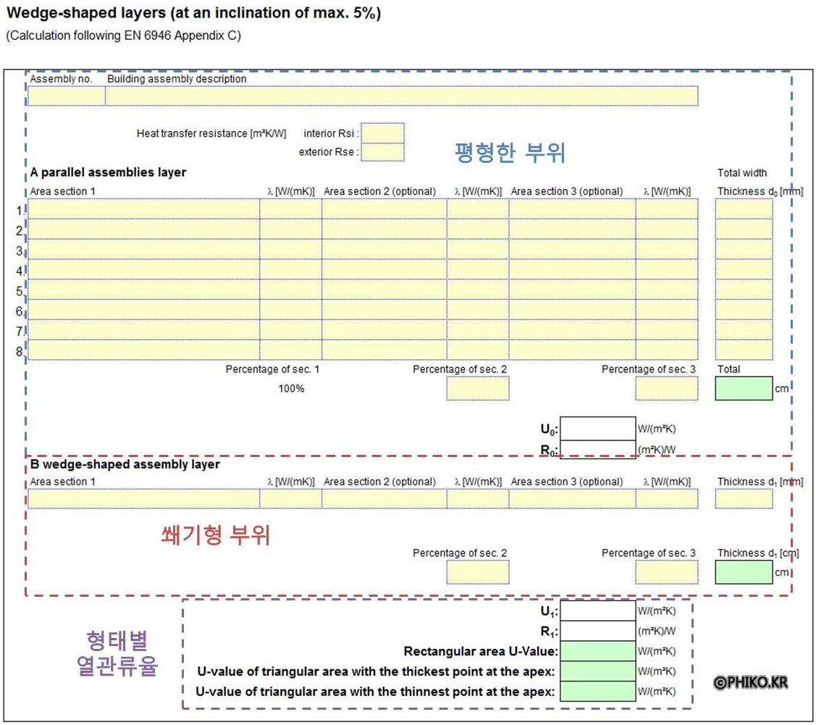The height and width of the screenshot is (725, 816).
Task: Click the wedge Thickness d1 [mm] input cell
Action: tap(744, 499)
